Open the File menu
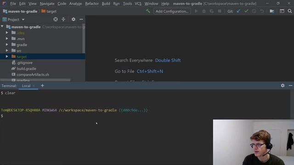The height and width of the screenshot is (165, 294). [x=13, y=4]
